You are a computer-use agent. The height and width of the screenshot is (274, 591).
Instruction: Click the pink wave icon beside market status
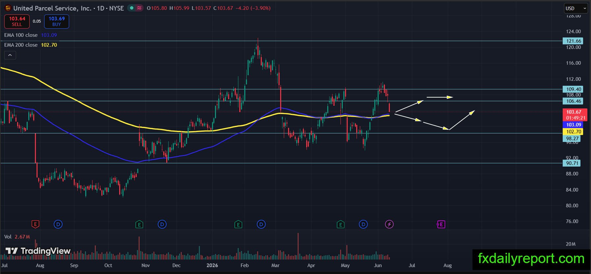pyautogui.click(x=139, y=8)
